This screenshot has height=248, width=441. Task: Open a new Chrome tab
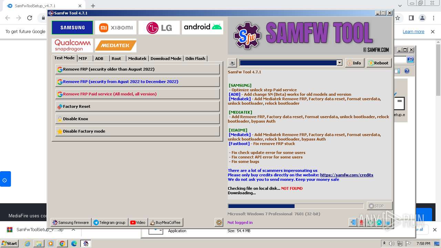point(93,6)
